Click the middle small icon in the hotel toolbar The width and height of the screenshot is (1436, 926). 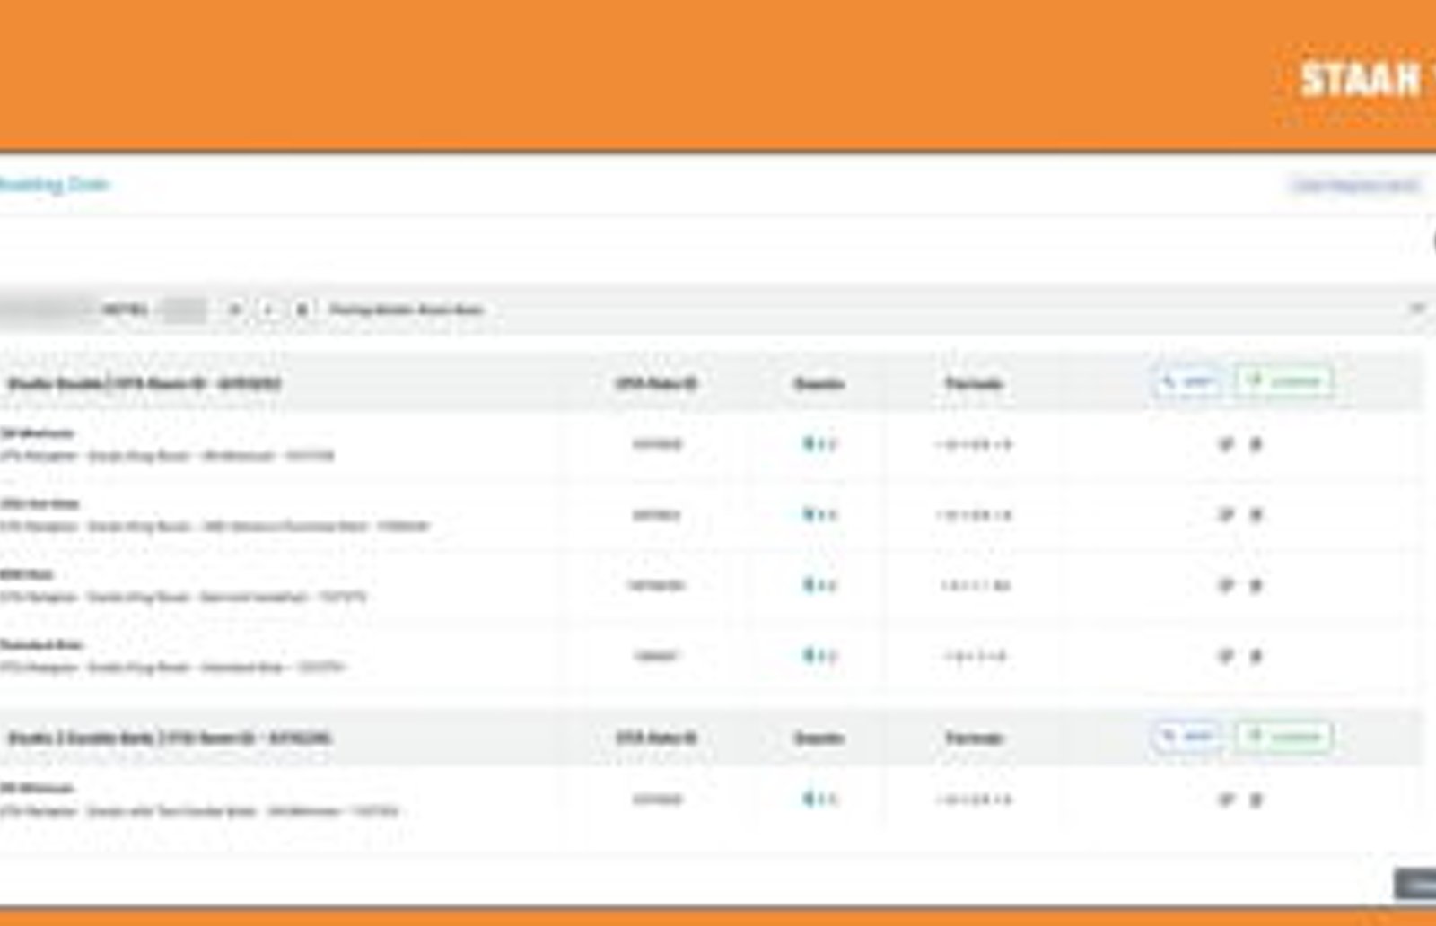(268, 310)
